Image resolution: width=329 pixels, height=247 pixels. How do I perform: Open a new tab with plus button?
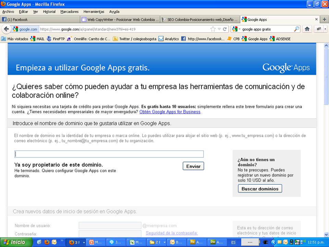pyautogui.click(x=324, y=19)
